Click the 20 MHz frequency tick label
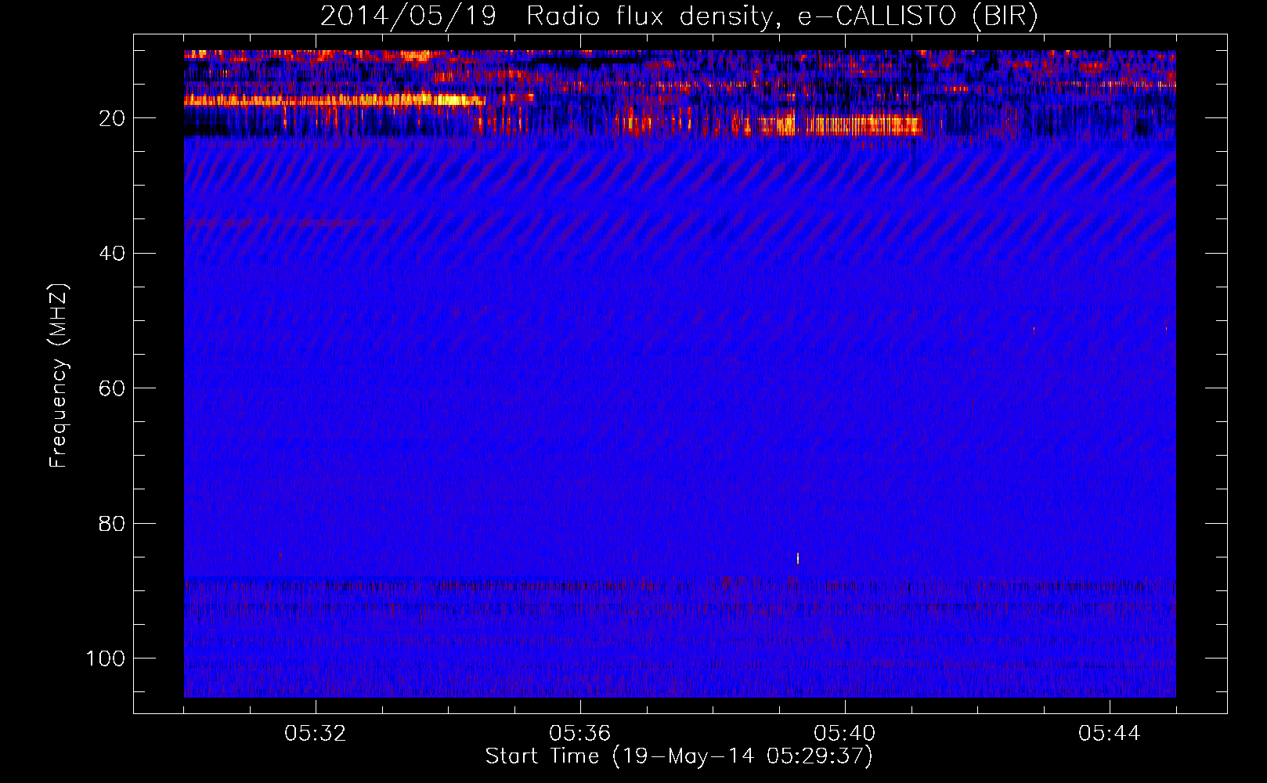Screen dimensions: 1267x783 coord(111,118)
